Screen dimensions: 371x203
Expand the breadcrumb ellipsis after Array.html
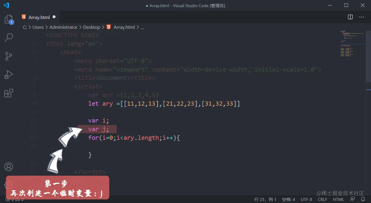[142, 27]
